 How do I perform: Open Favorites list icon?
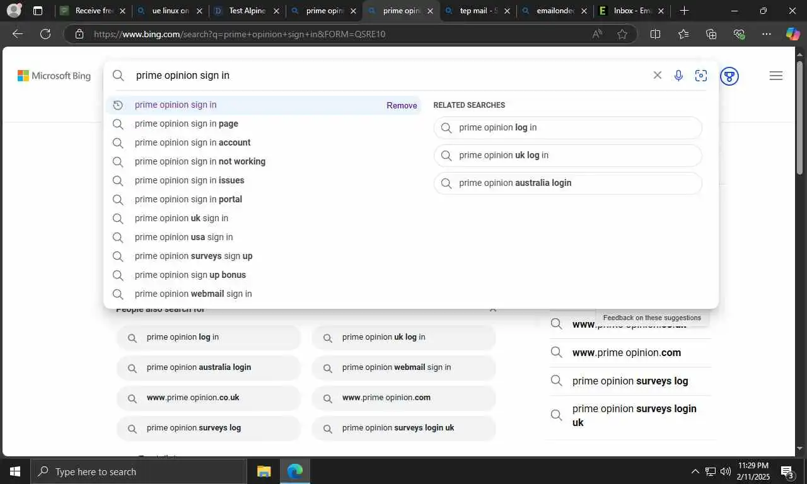[683, 34]
